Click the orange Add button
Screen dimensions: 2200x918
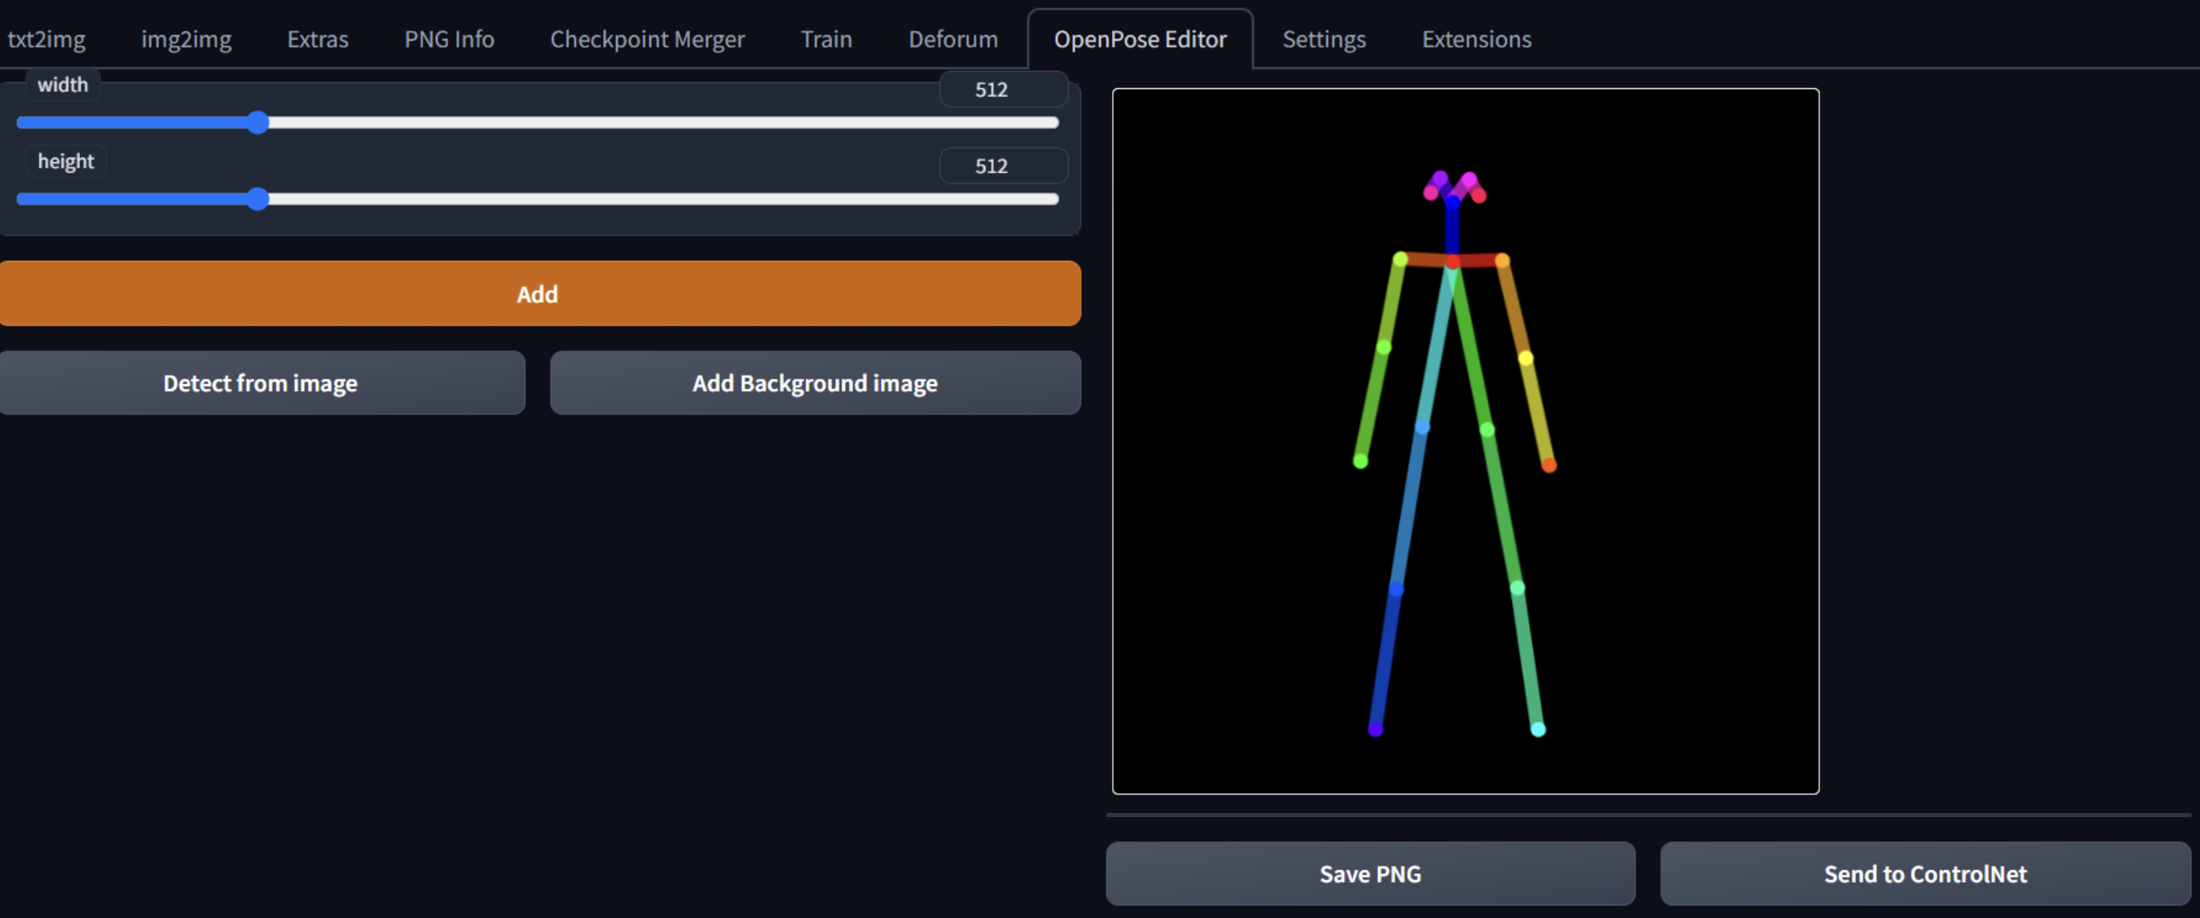point(538,294)
